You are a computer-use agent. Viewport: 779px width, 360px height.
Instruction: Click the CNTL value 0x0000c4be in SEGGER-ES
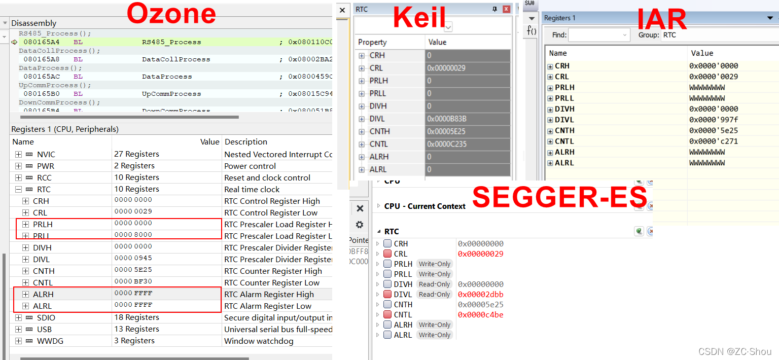(x=481, y=315)
